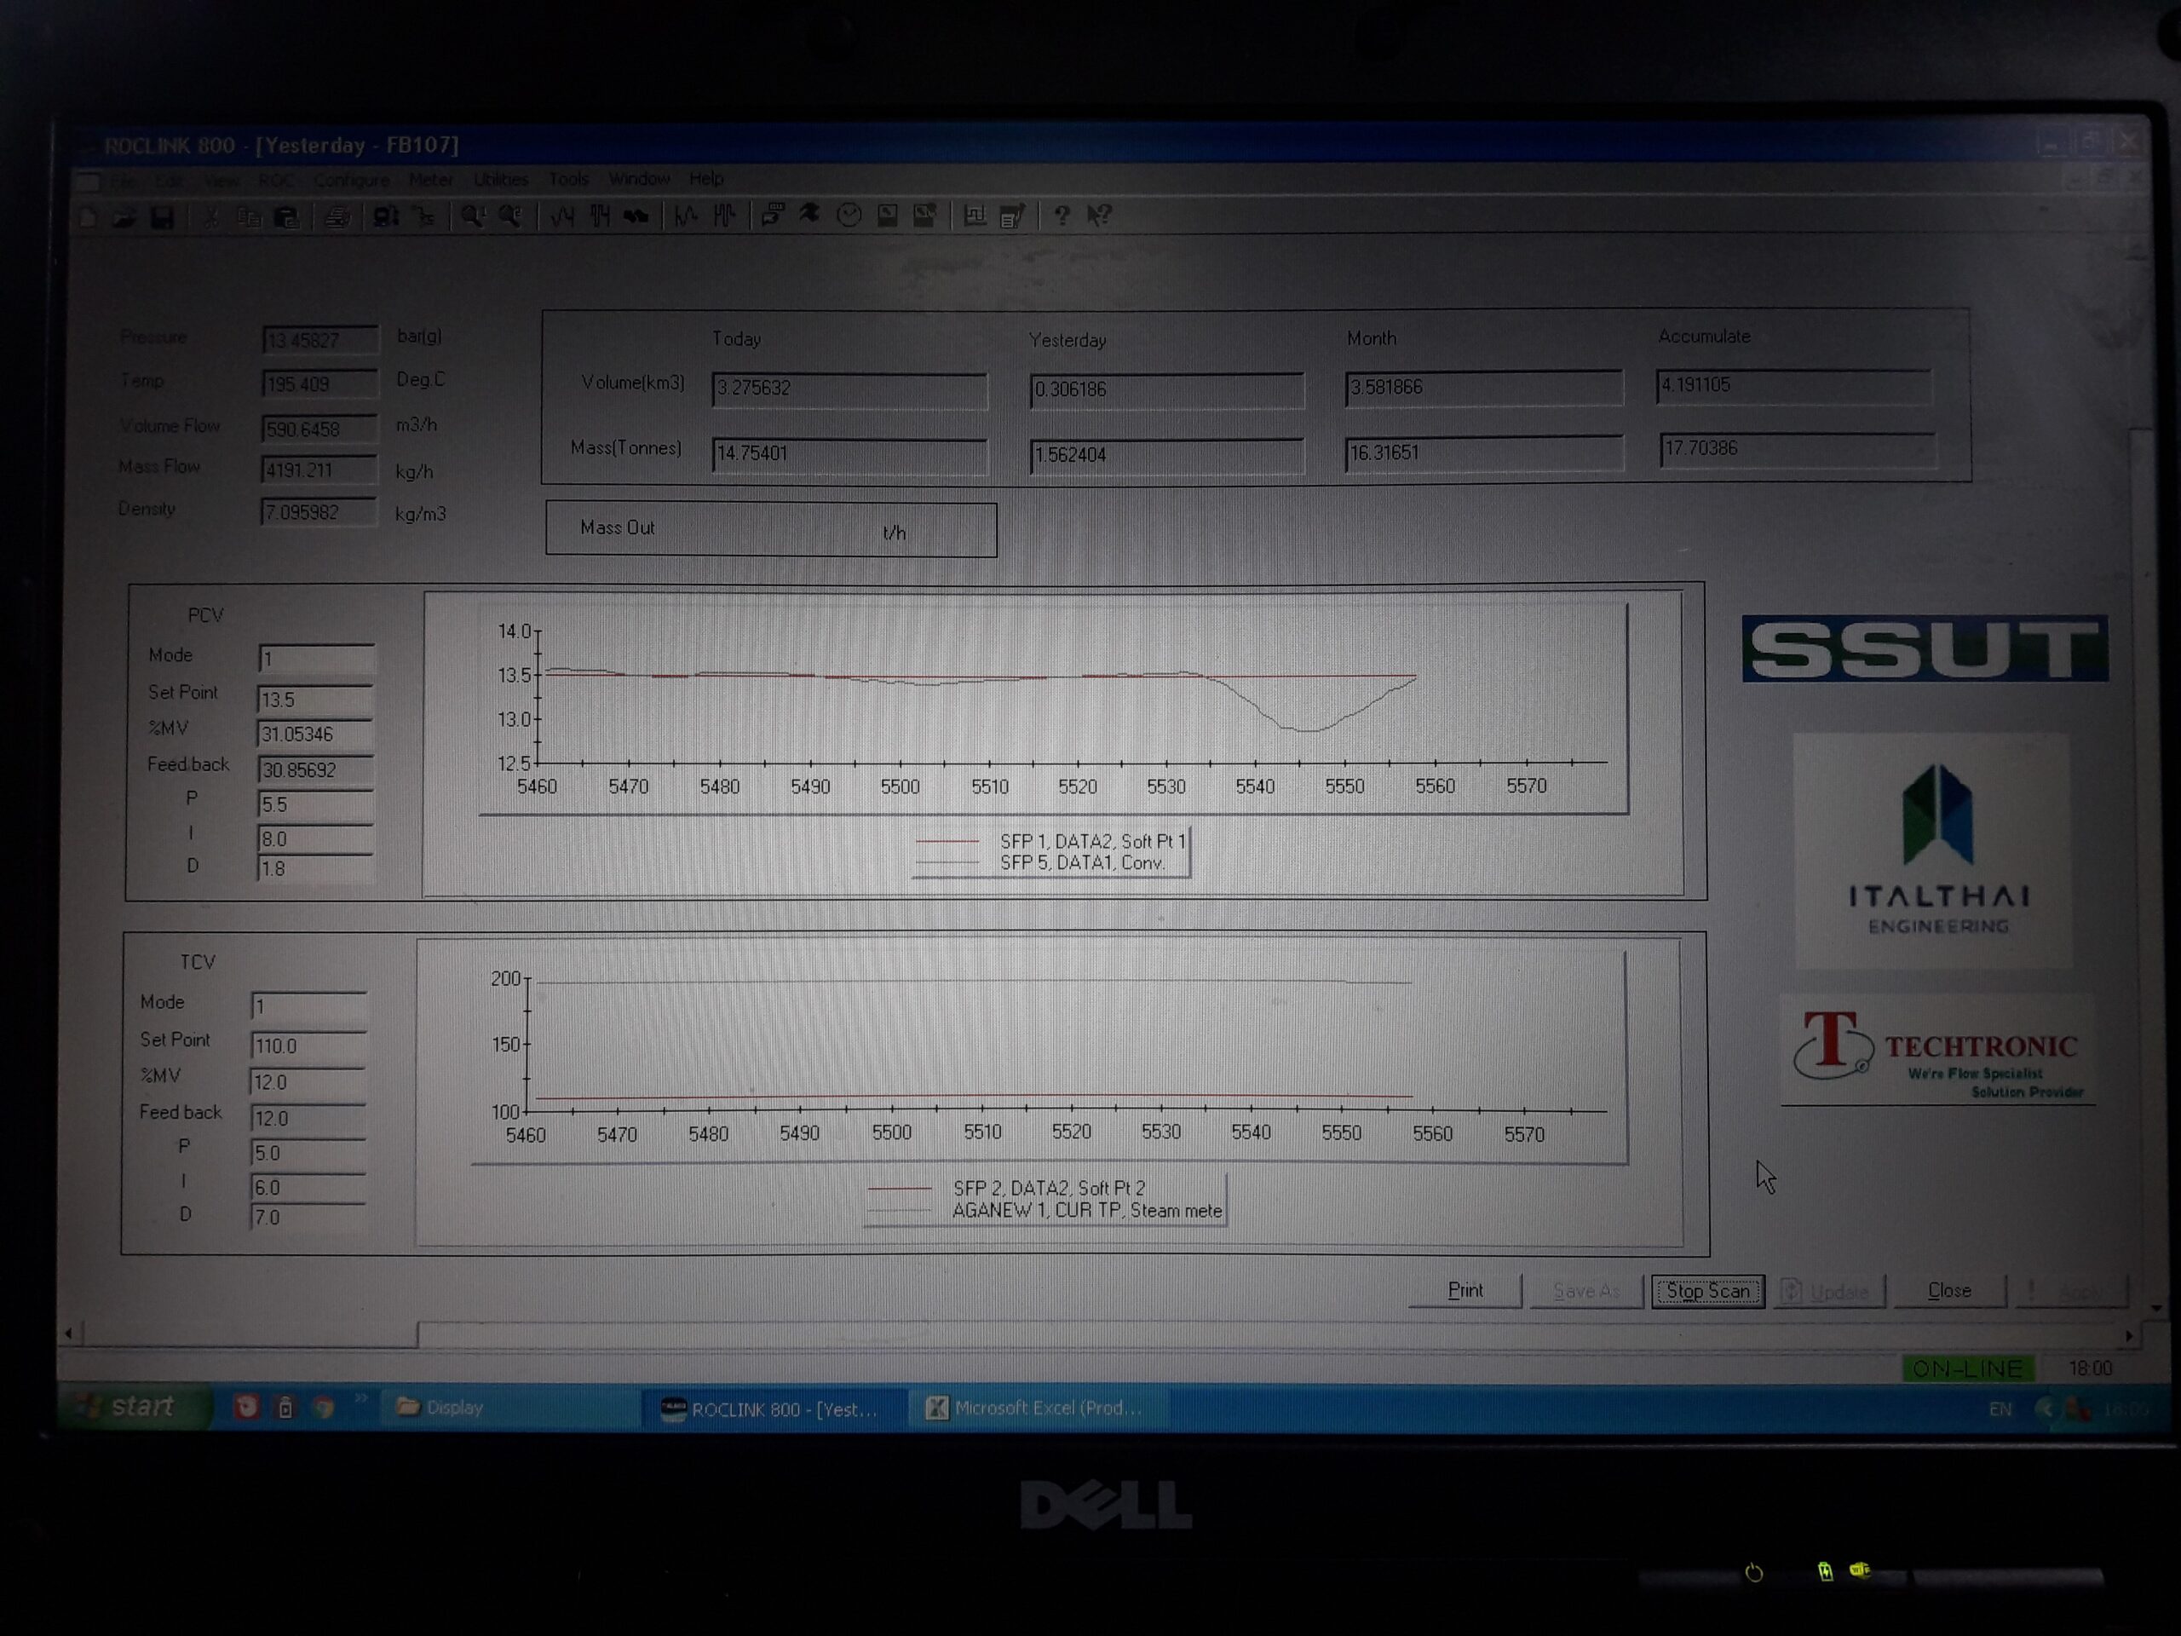The image size is (2181, 1636).
Task: Open the Meter menu
Action: pyautogui.click(x=431, y=180)
